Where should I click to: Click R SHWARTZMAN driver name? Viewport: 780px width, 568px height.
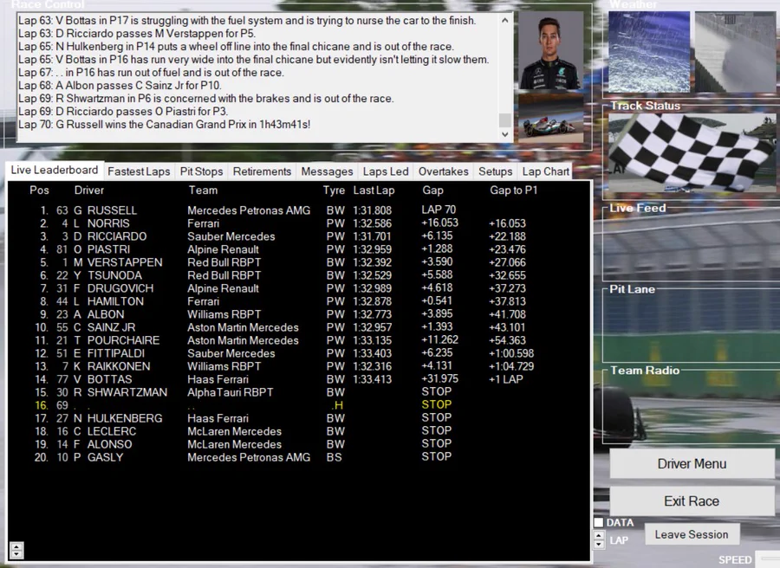(120, 392)
